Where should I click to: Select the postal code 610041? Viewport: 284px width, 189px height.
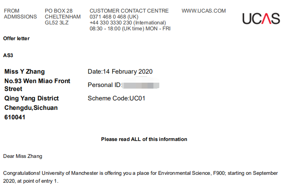point(15,117)
